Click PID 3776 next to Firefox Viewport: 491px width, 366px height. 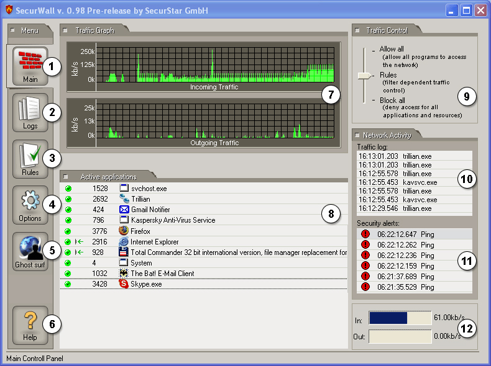click(x=99, y=231)
